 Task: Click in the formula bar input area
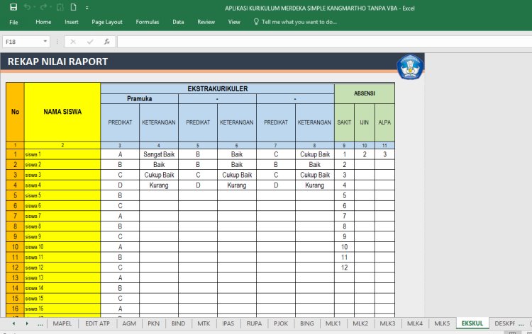tap(319, 42)
